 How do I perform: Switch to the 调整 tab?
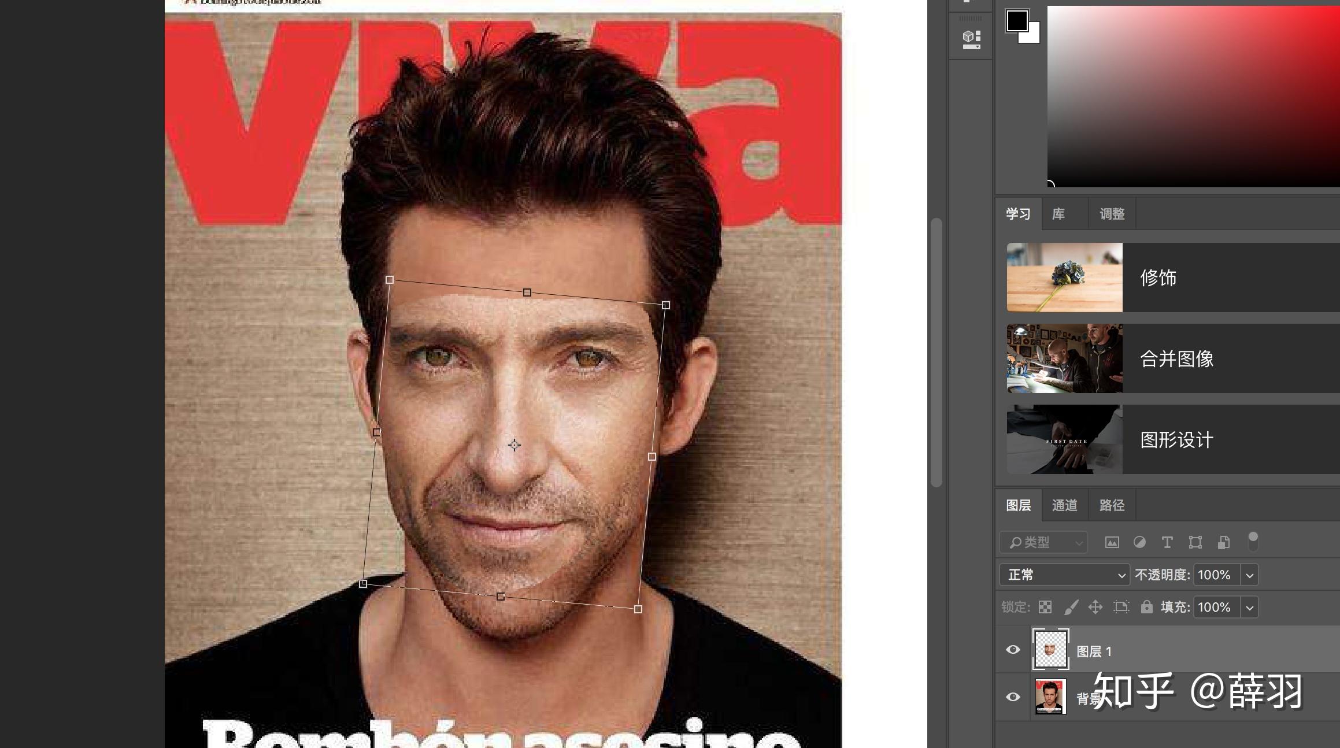[1112, 214]
